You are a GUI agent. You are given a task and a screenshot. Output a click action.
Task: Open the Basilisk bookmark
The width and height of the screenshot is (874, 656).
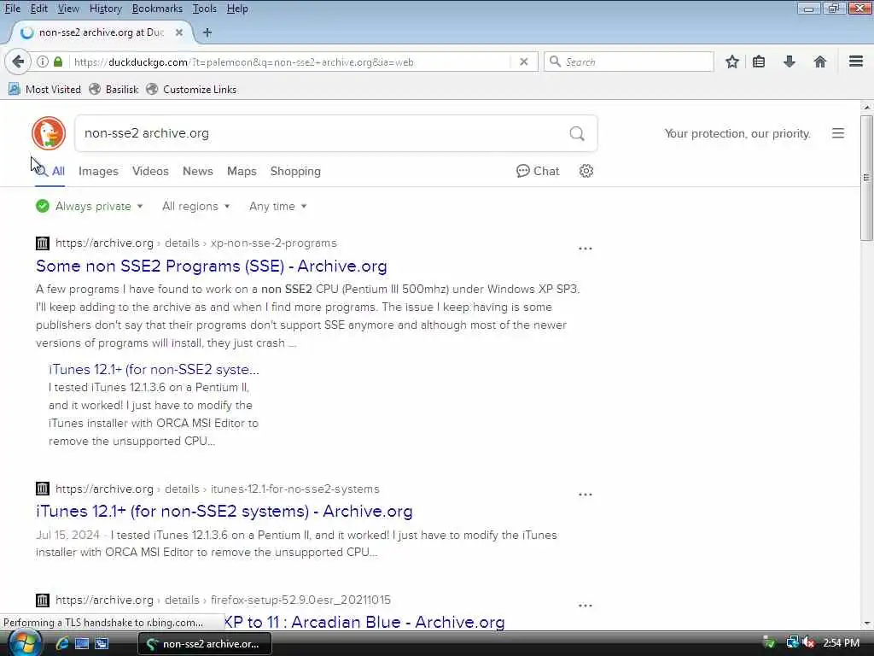point(114,89)
